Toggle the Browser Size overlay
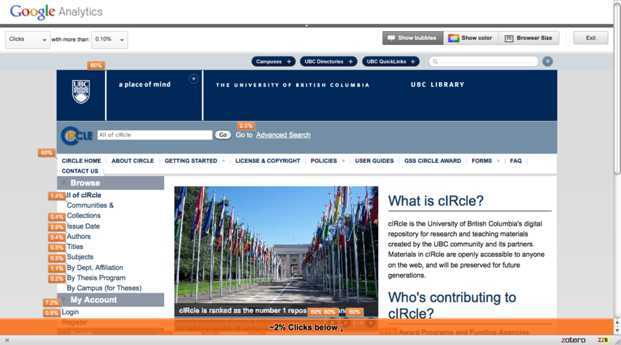 pyautogui.click(x=528, y=38)
